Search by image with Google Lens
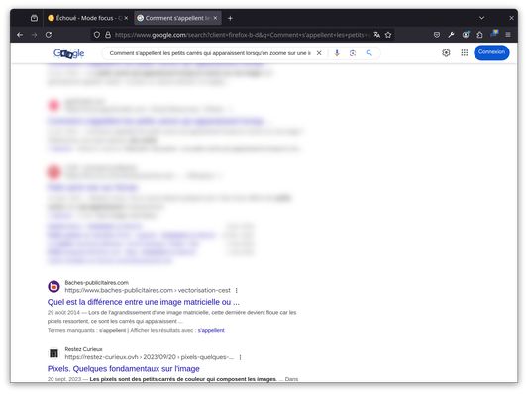This screenshot has height=394, width=528. click(x=353, y=53)
